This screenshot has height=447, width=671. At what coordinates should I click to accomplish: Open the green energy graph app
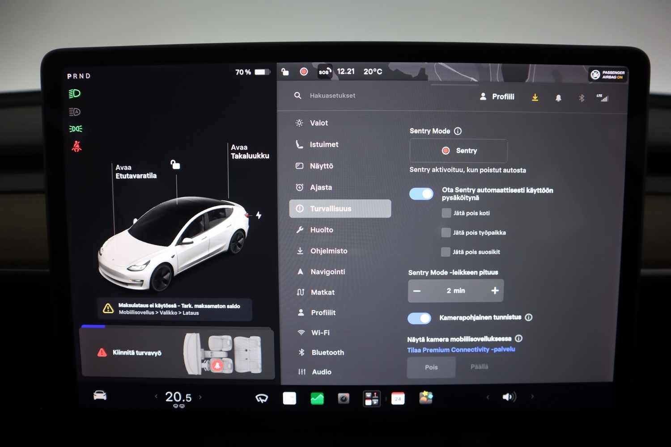(x=317, y=398)
